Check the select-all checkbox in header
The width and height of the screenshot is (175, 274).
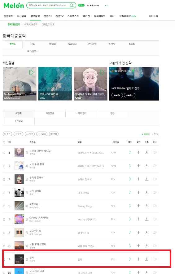(x=4, y=142)
